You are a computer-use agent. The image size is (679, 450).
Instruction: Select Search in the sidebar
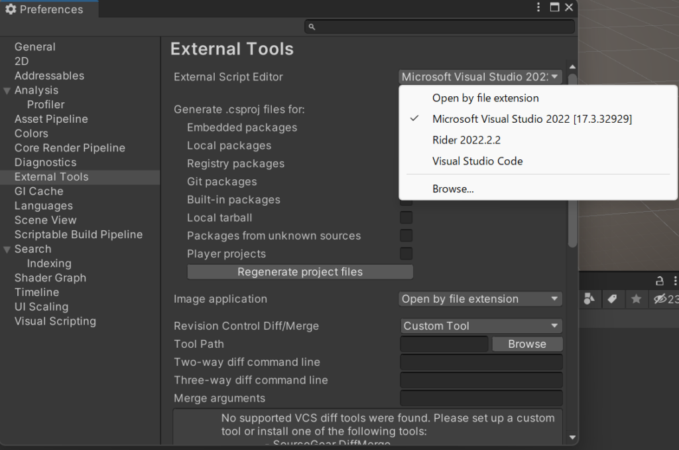(x=33, y=249)
